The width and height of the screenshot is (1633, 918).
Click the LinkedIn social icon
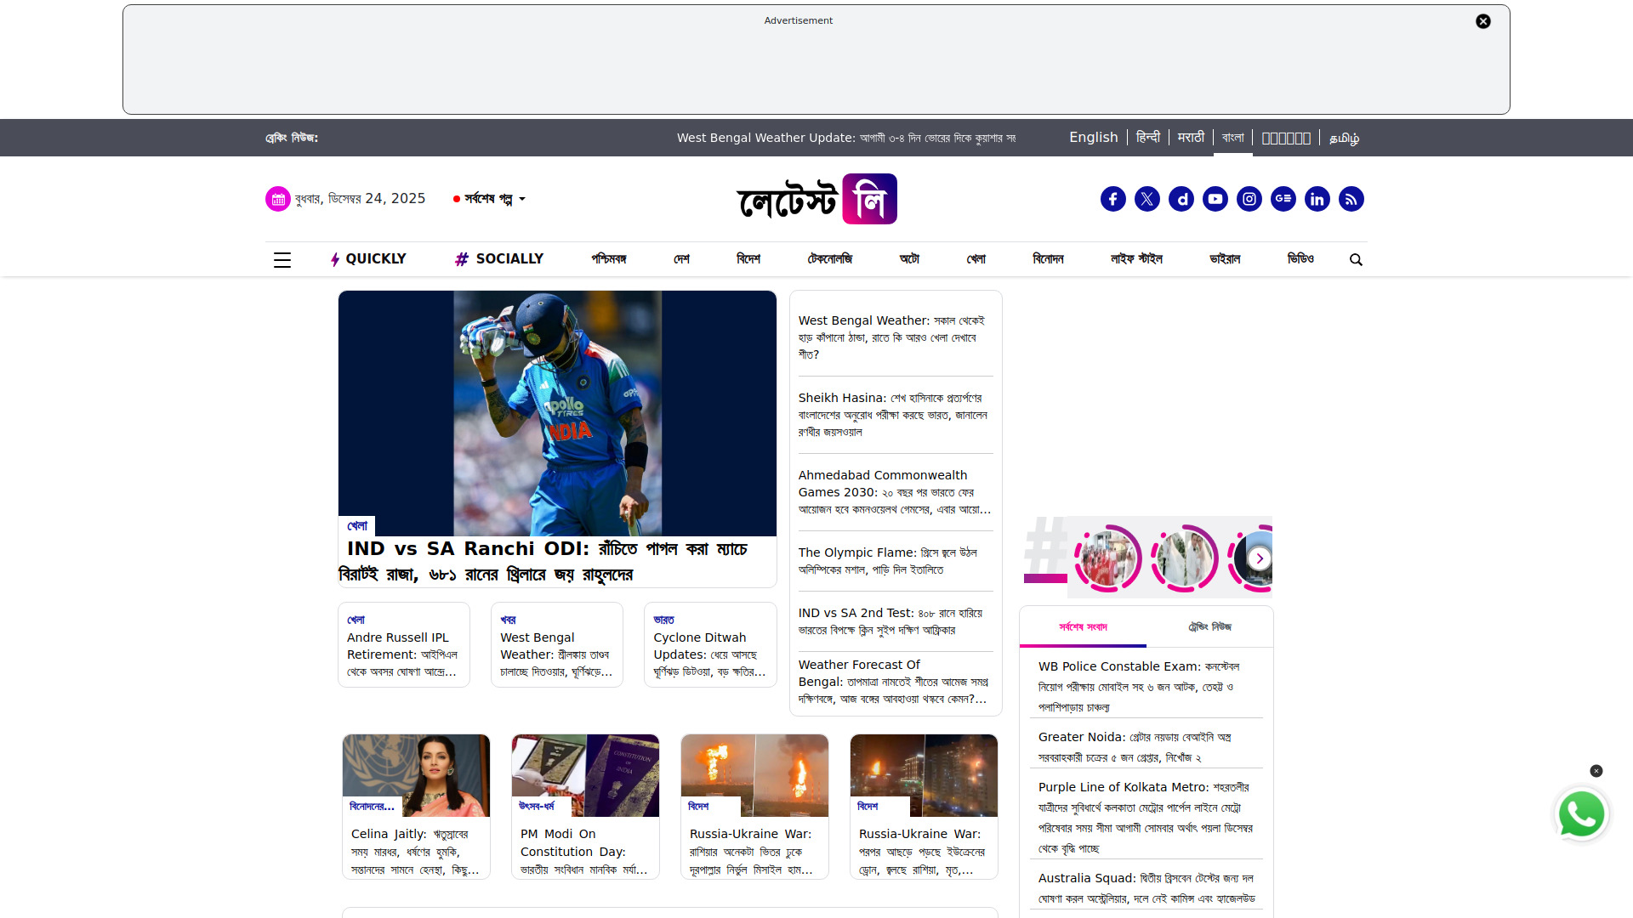point(1317,198)
